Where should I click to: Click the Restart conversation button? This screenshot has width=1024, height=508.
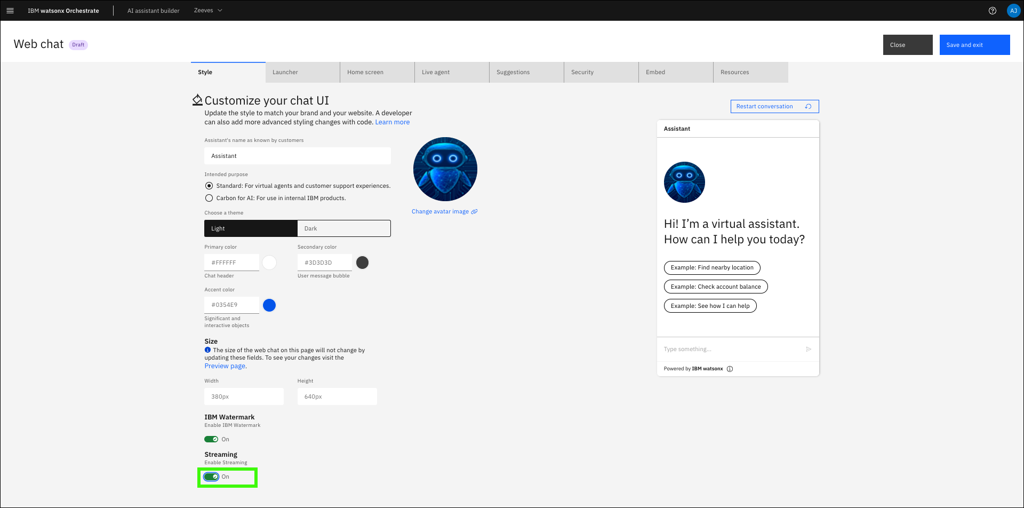[x=774, y=107]
